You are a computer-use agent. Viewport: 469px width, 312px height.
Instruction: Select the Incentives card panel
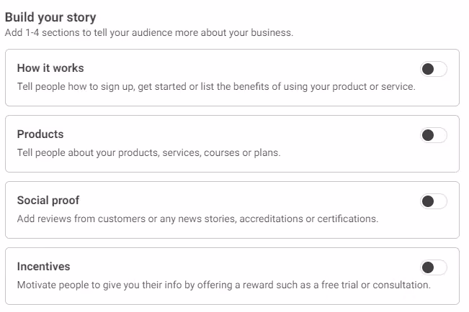pos(232,276)
